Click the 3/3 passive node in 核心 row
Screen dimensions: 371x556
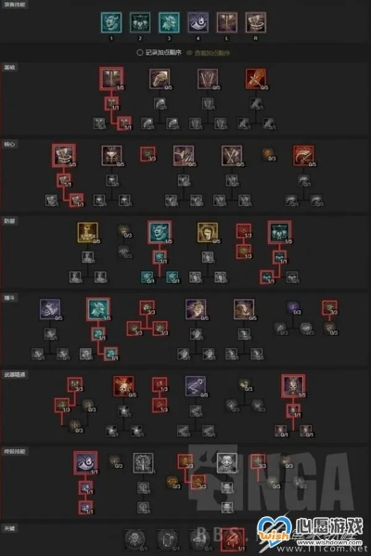147,154
